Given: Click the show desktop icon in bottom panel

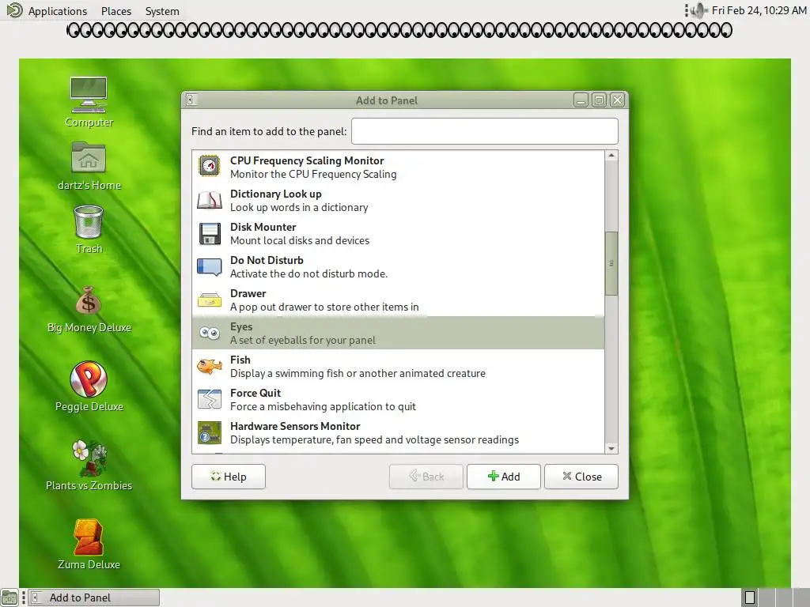Looking at the screenshot, I should 9,598.
